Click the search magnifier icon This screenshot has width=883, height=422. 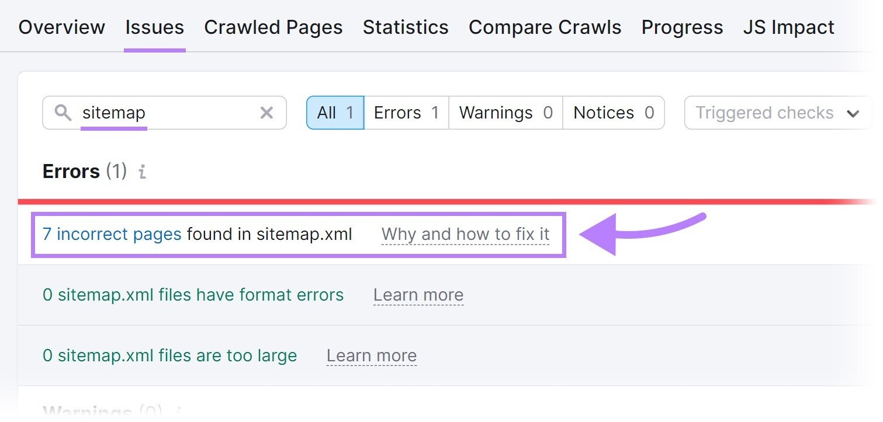(x=64, y=113)
